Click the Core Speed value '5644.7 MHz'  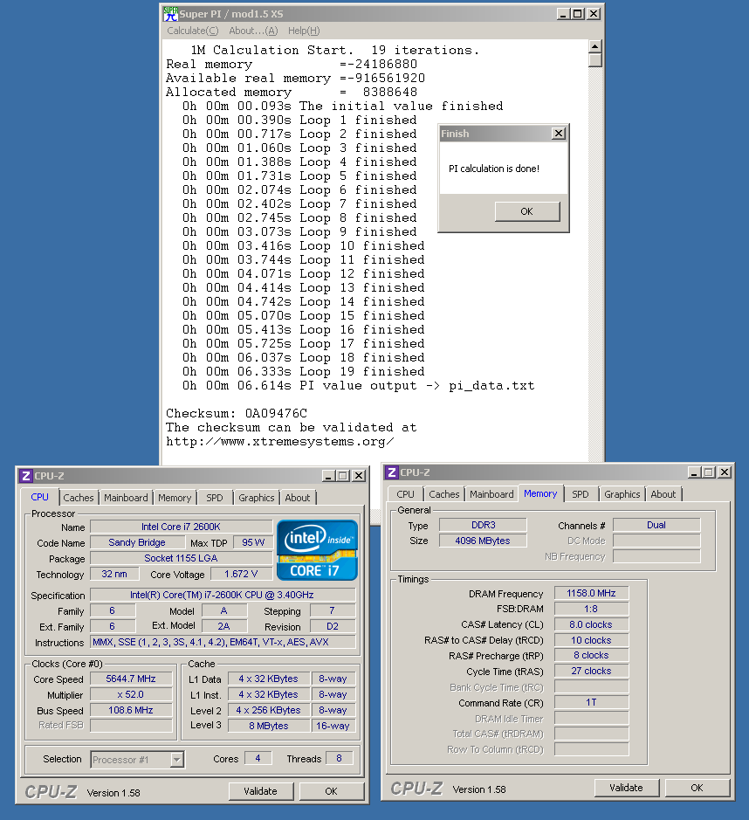[131, 679]
